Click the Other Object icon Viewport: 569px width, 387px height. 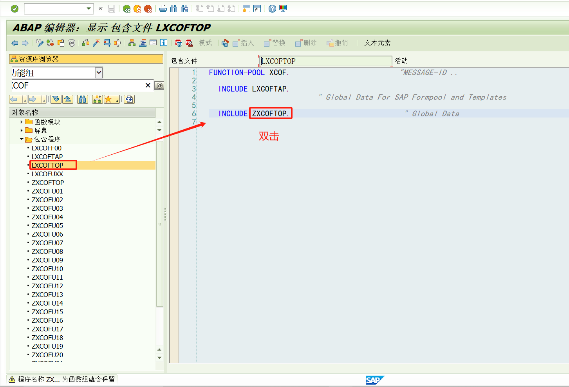pyautogui.click(x=61, y=43)
